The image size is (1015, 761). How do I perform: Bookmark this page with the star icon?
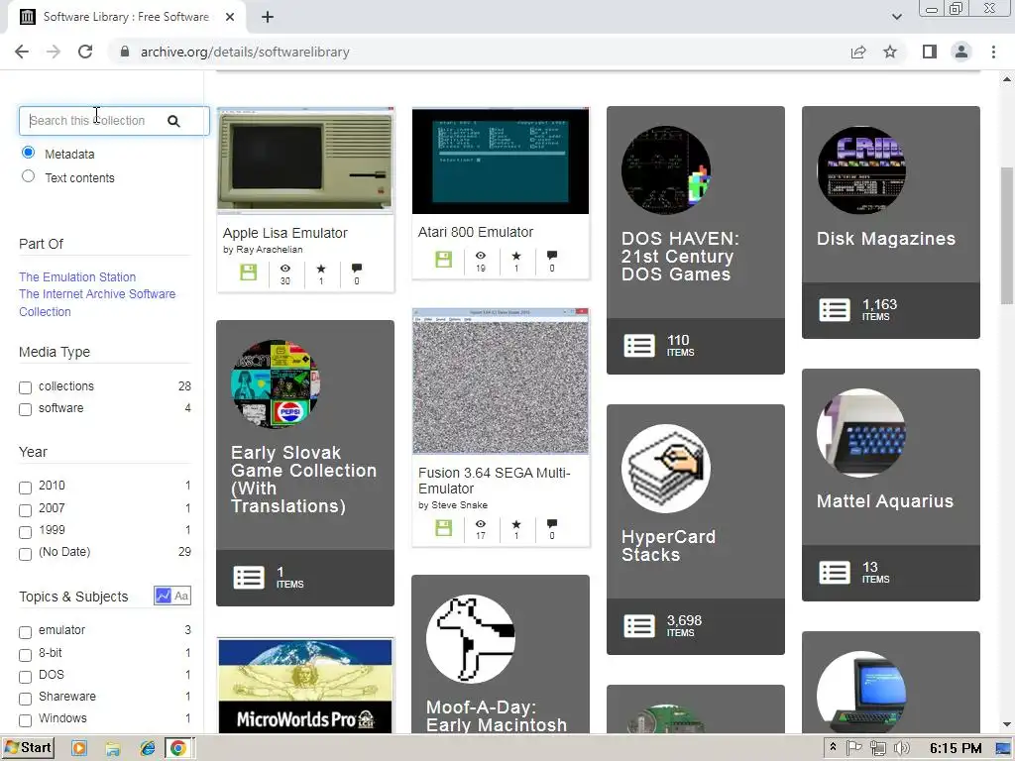[x=890, y=52]
